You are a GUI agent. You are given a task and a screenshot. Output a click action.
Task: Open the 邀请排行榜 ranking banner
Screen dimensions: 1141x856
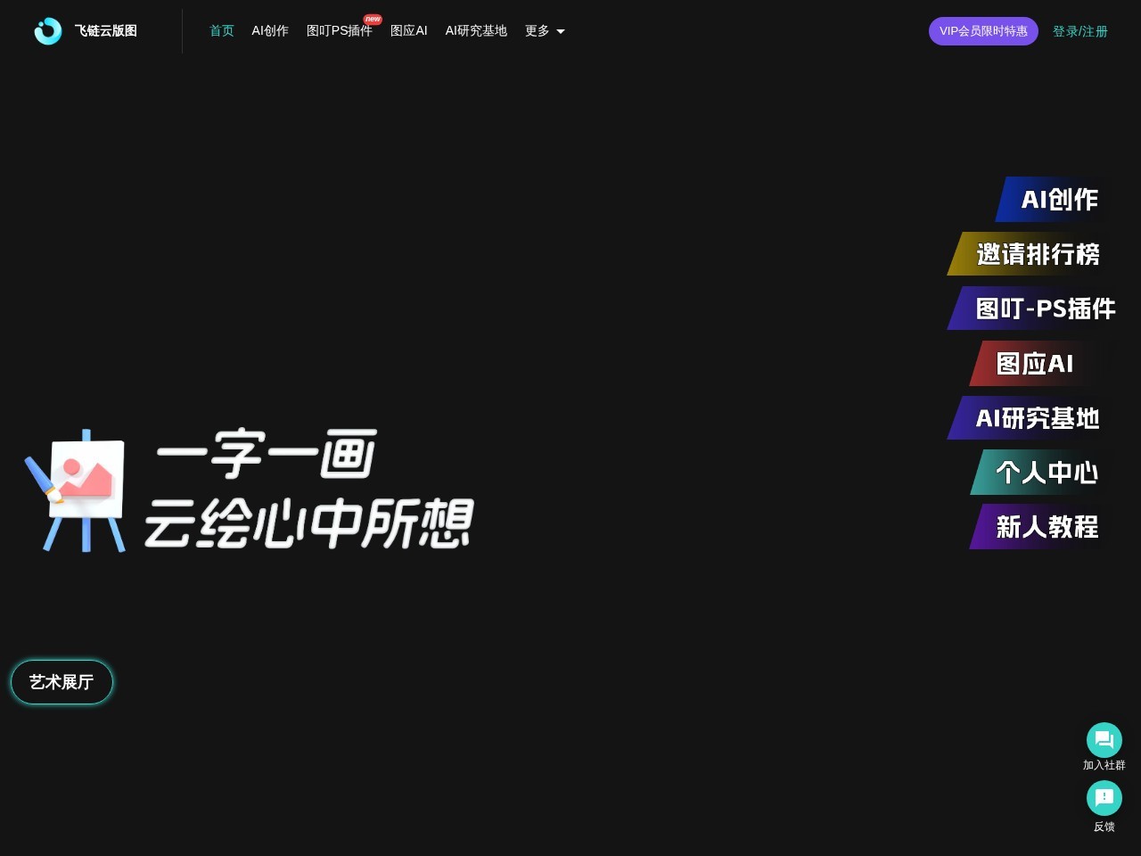(x=1038, y=254)
